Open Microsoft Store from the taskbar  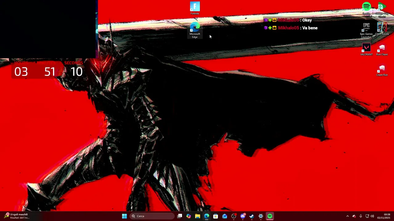coord(215,216)
